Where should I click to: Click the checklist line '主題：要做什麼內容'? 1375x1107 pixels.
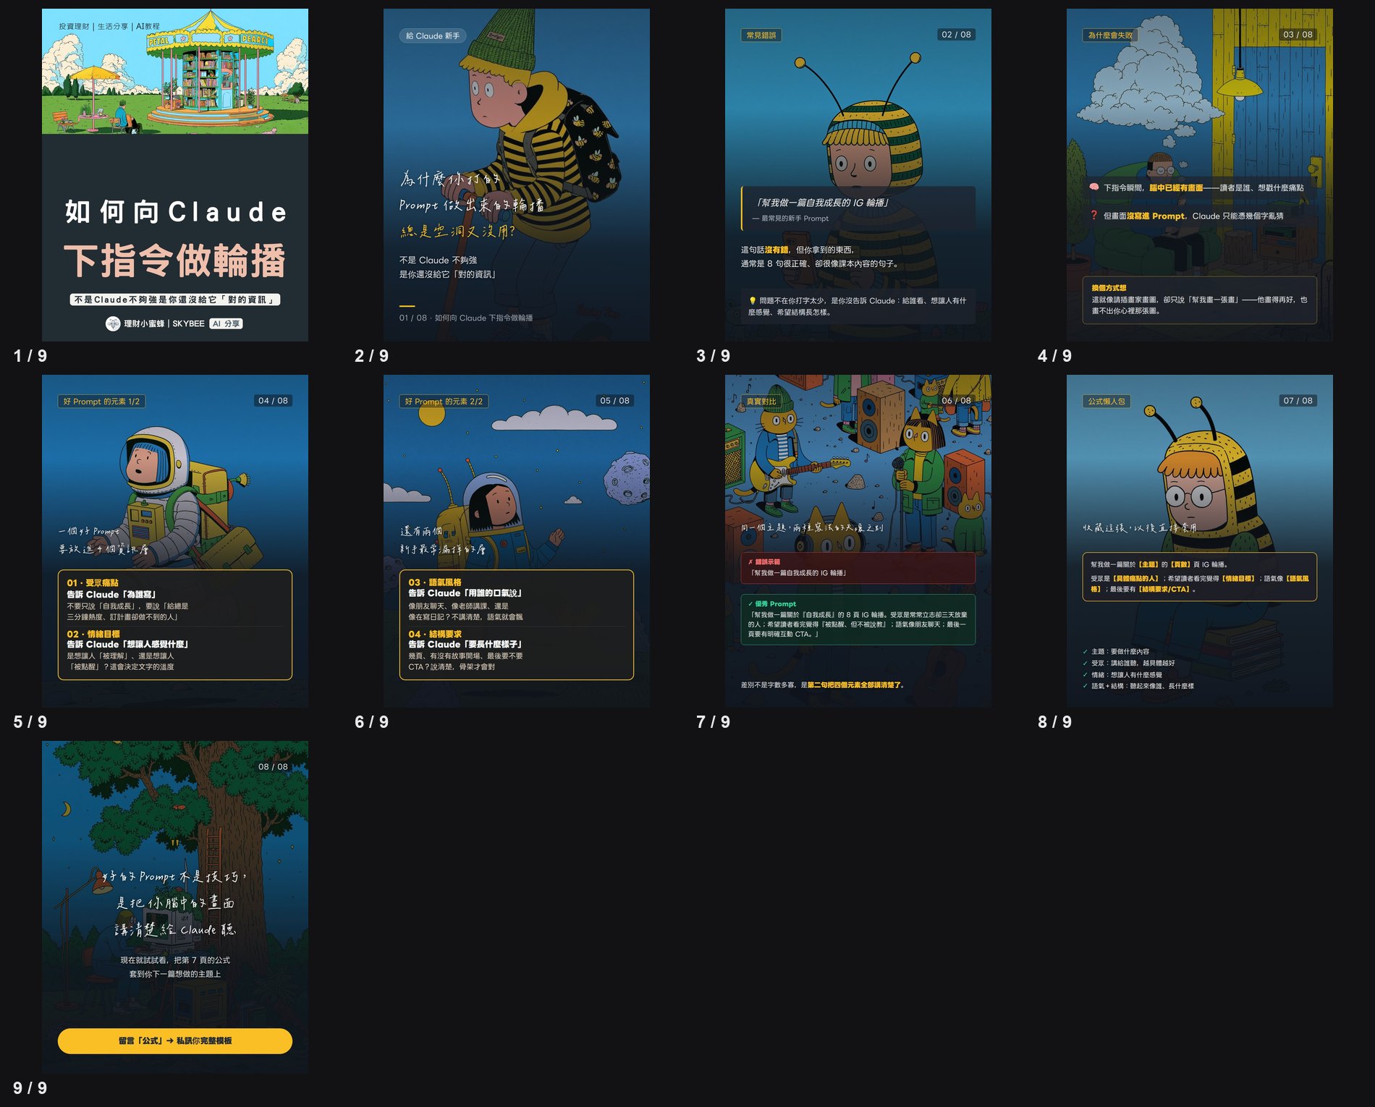point(1120,651)
